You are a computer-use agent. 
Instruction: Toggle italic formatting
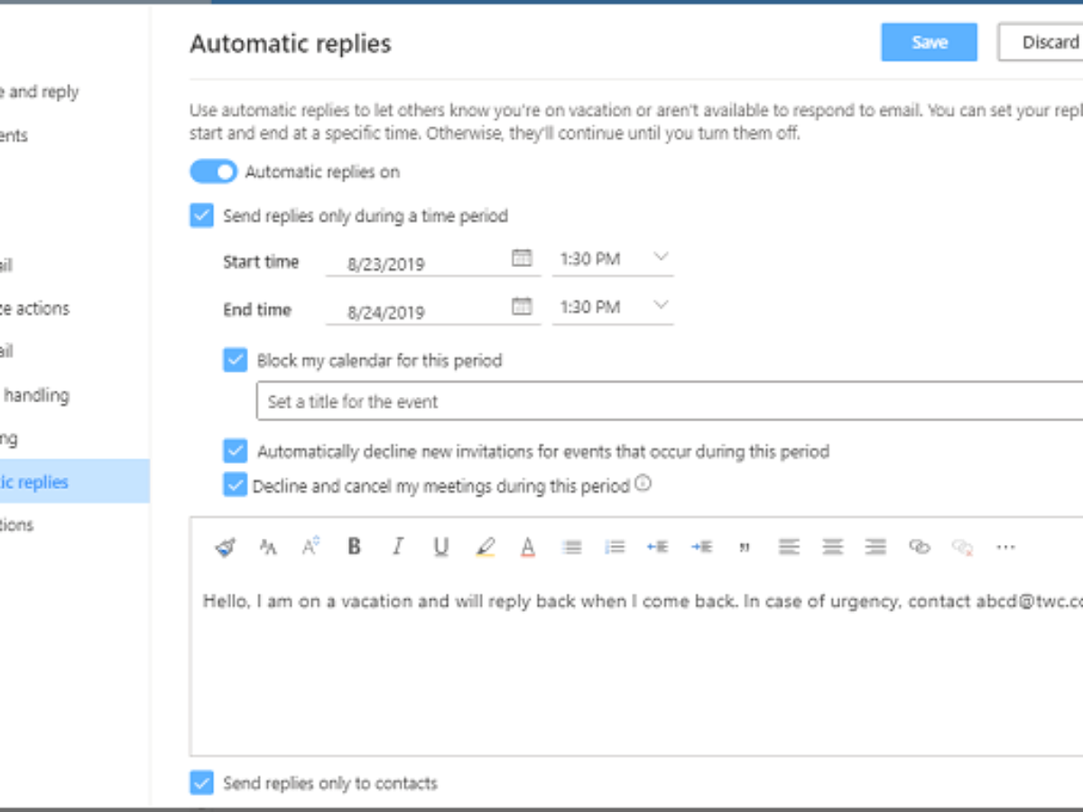click(x=397, y=547)
